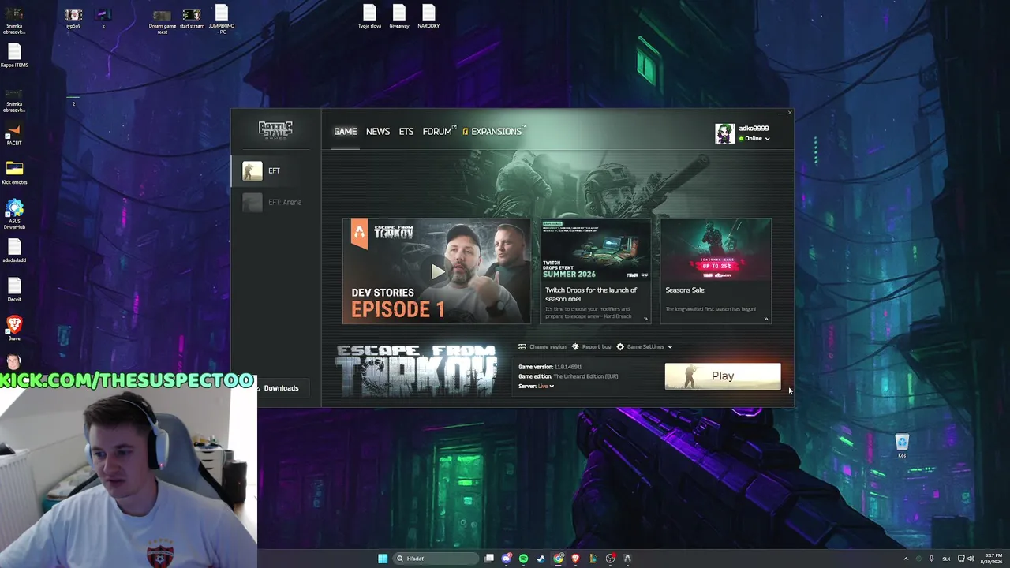Open the Seasons Sale news card
The width and height of the screenshot is (1010, 568).
coord(716,271)
